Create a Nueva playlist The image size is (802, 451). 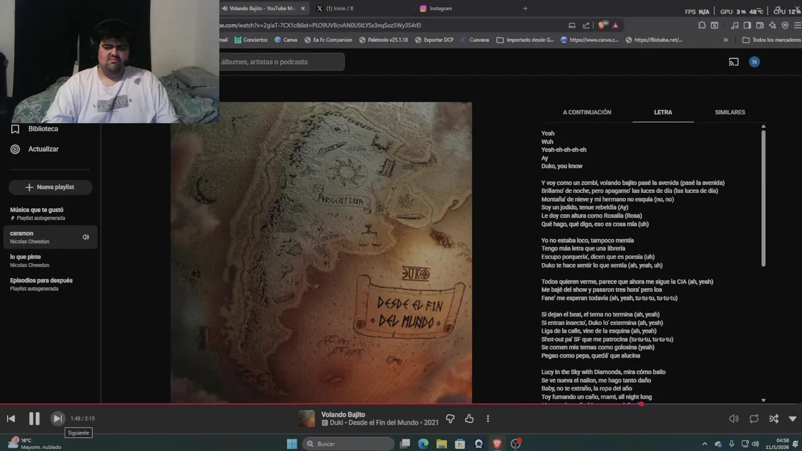click(x=50, y=187)
